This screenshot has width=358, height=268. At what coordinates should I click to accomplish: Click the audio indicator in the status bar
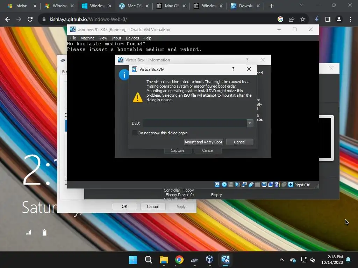pos(237,185)
